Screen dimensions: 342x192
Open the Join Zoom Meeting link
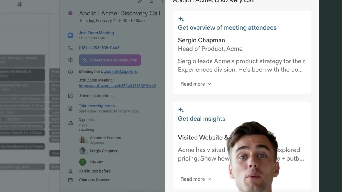[96, 33]
